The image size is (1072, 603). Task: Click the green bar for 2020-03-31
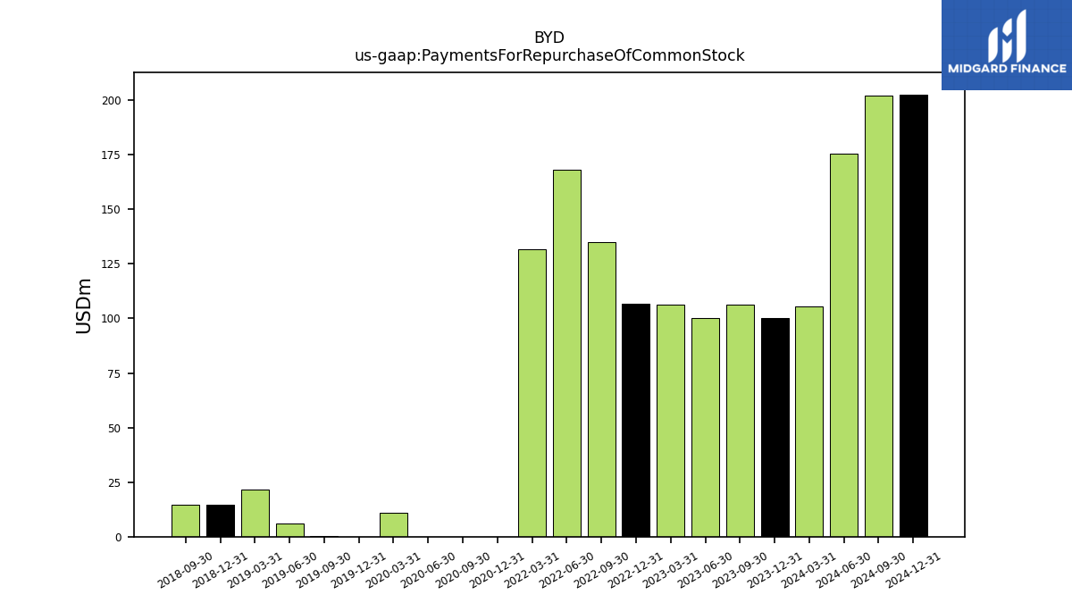(x=394, y=525)
